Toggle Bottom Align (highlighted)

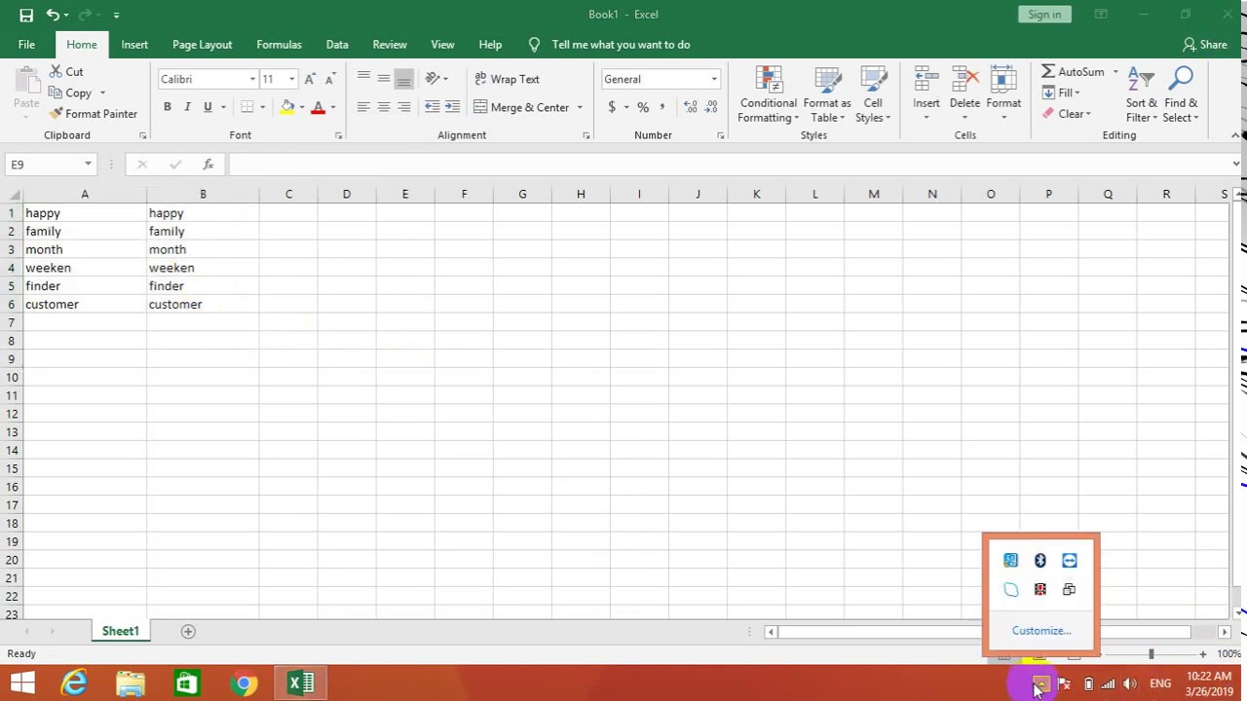tap(404, 79)
